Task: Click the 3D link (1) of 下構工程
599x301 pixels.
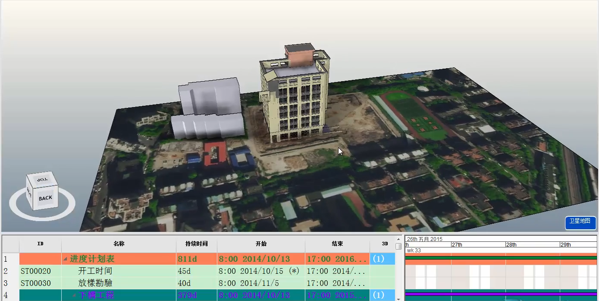Action: 378,295
